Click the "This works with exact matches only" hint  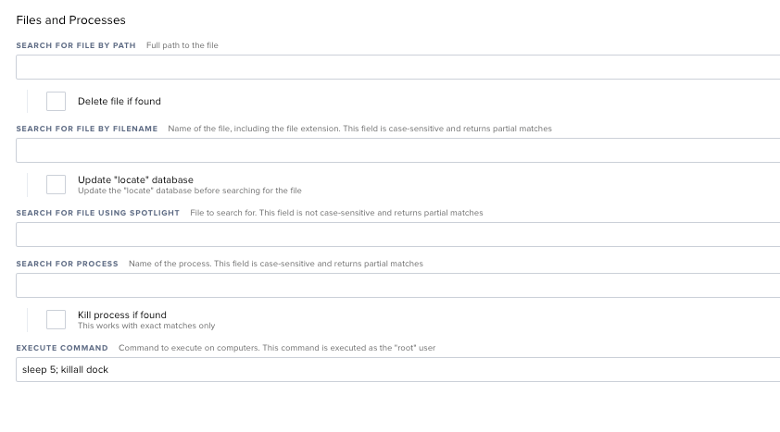coord(146,326)
